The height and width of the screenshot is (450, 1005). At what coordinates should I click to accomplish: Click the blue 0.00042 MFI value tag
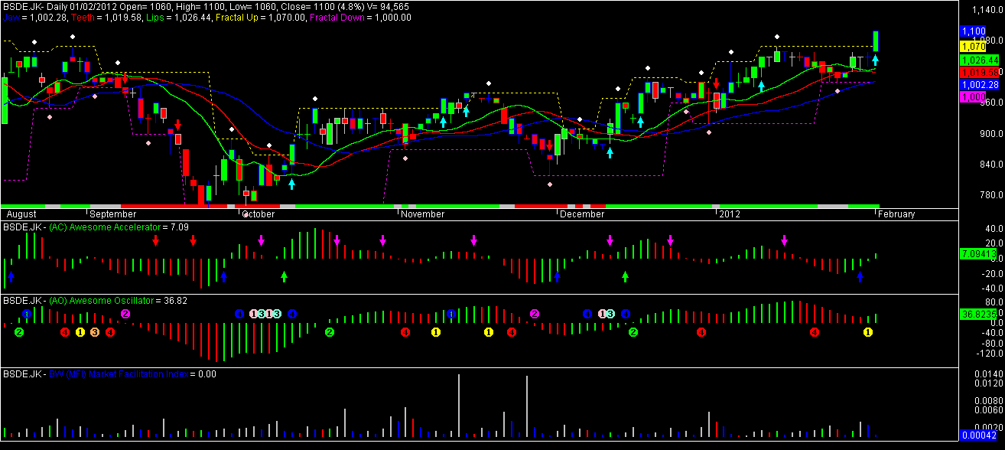tap(978, 435)
